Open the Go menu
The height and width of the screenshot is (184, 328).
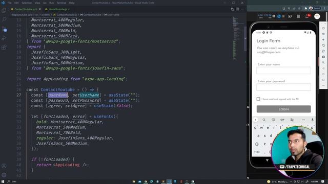[45, 3]
